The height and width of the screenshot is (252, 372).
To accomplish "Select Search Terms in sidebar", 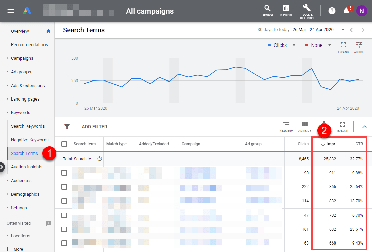I will 24,154.
